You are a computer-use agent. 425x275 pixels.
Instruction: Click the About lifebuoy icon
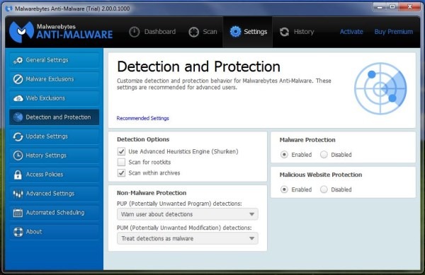18,232
